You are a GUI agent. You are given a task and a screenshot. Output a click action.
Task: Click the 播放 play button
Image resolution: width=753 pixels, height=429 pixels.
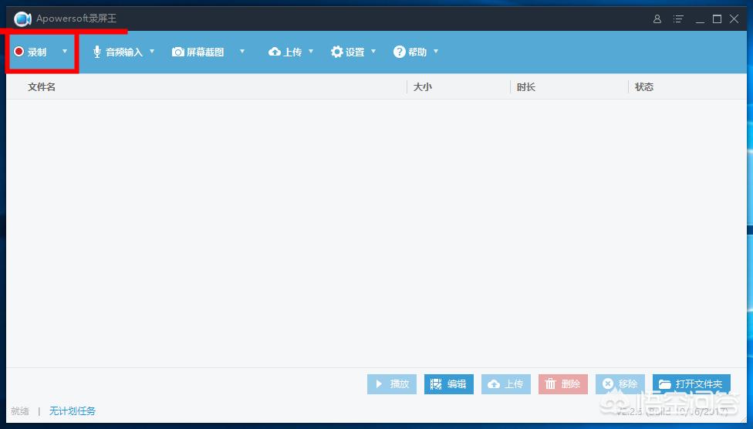point(392,383)
